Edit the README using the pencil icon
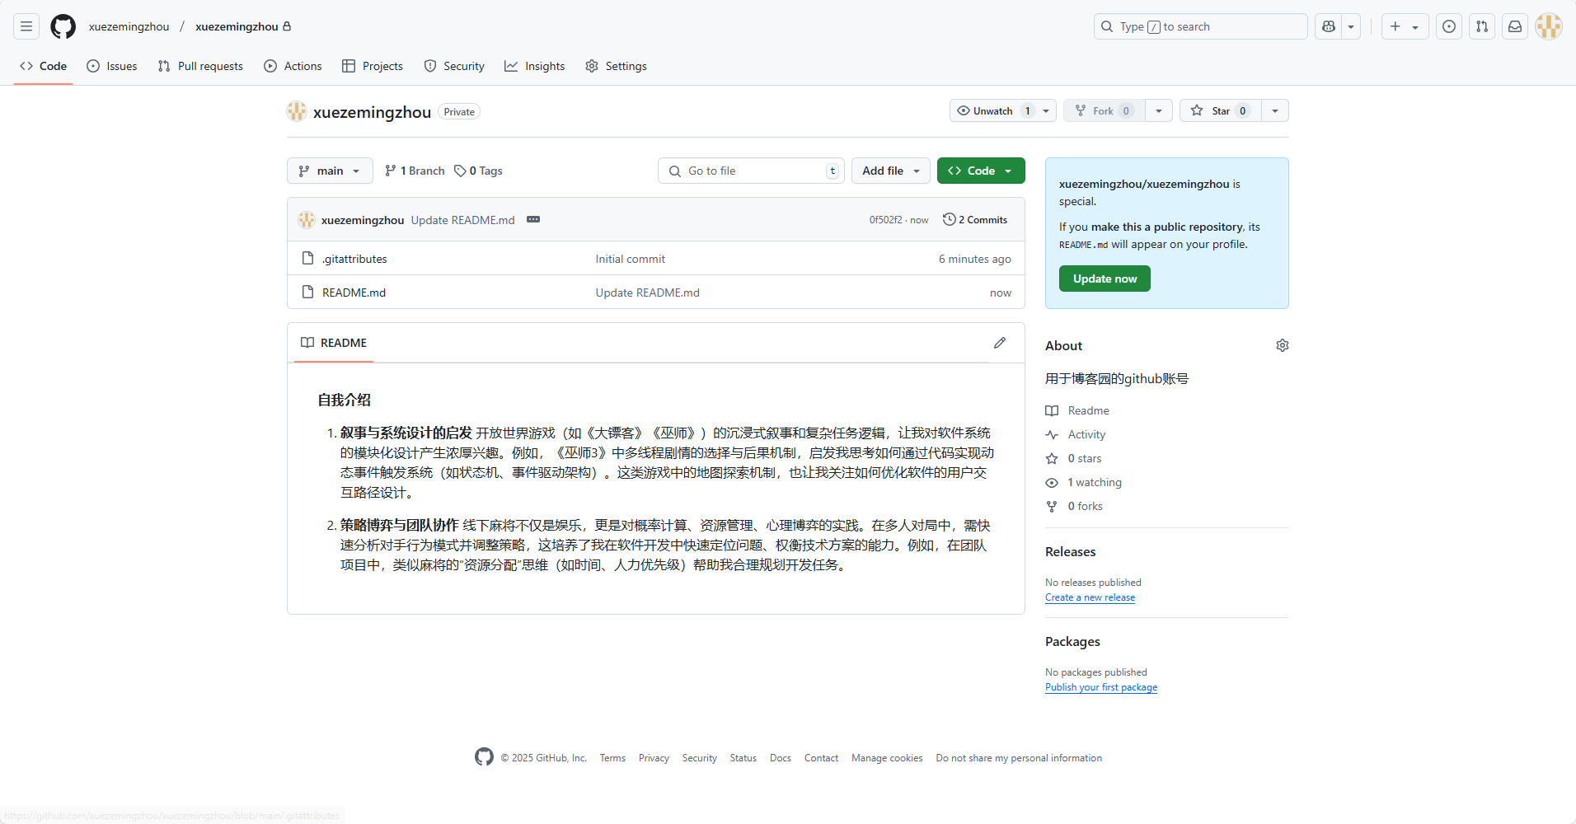Screen dimensions: 1576x824 [1000, 343]
